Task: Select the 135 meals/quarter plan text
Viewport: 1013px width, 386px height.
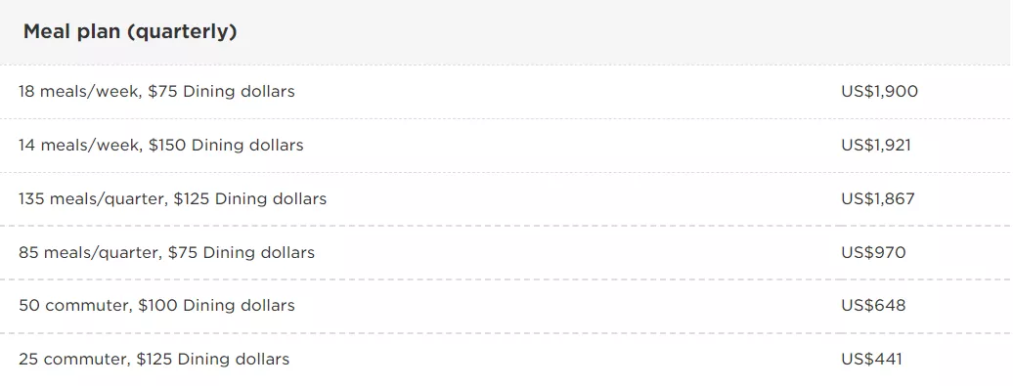Action: pos(172,198)
